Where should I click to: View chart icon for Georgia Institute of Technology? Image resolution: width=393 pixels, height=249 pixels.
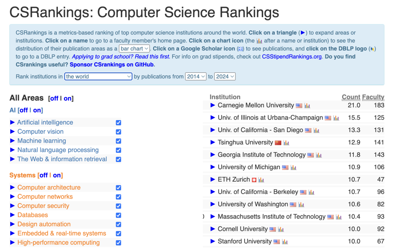(x=318, y=155)
